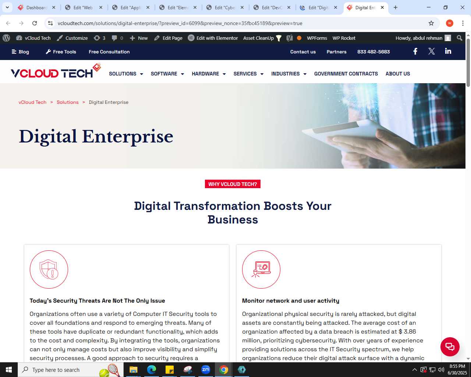This screenshot has width=471, height=377.
Task: Click the Solutions breadcrumb link
Action: 67,102
